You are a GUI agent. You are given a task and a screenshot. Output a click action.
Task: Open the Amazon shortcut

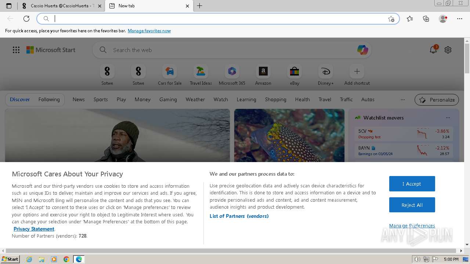[263, 75]
